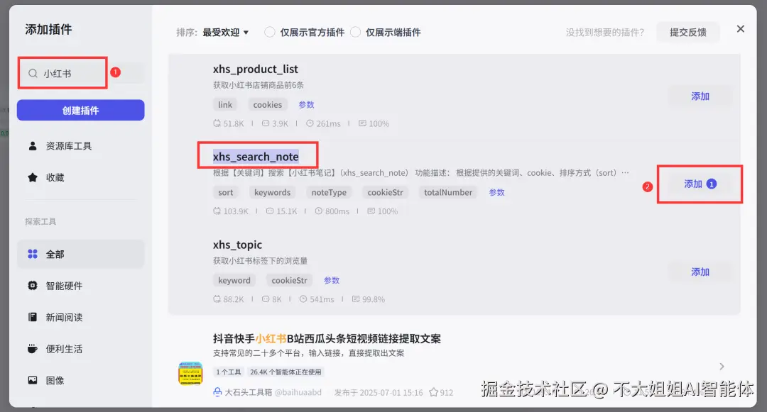Expand 参数 for xhs_topic

[x=331, y=280]
